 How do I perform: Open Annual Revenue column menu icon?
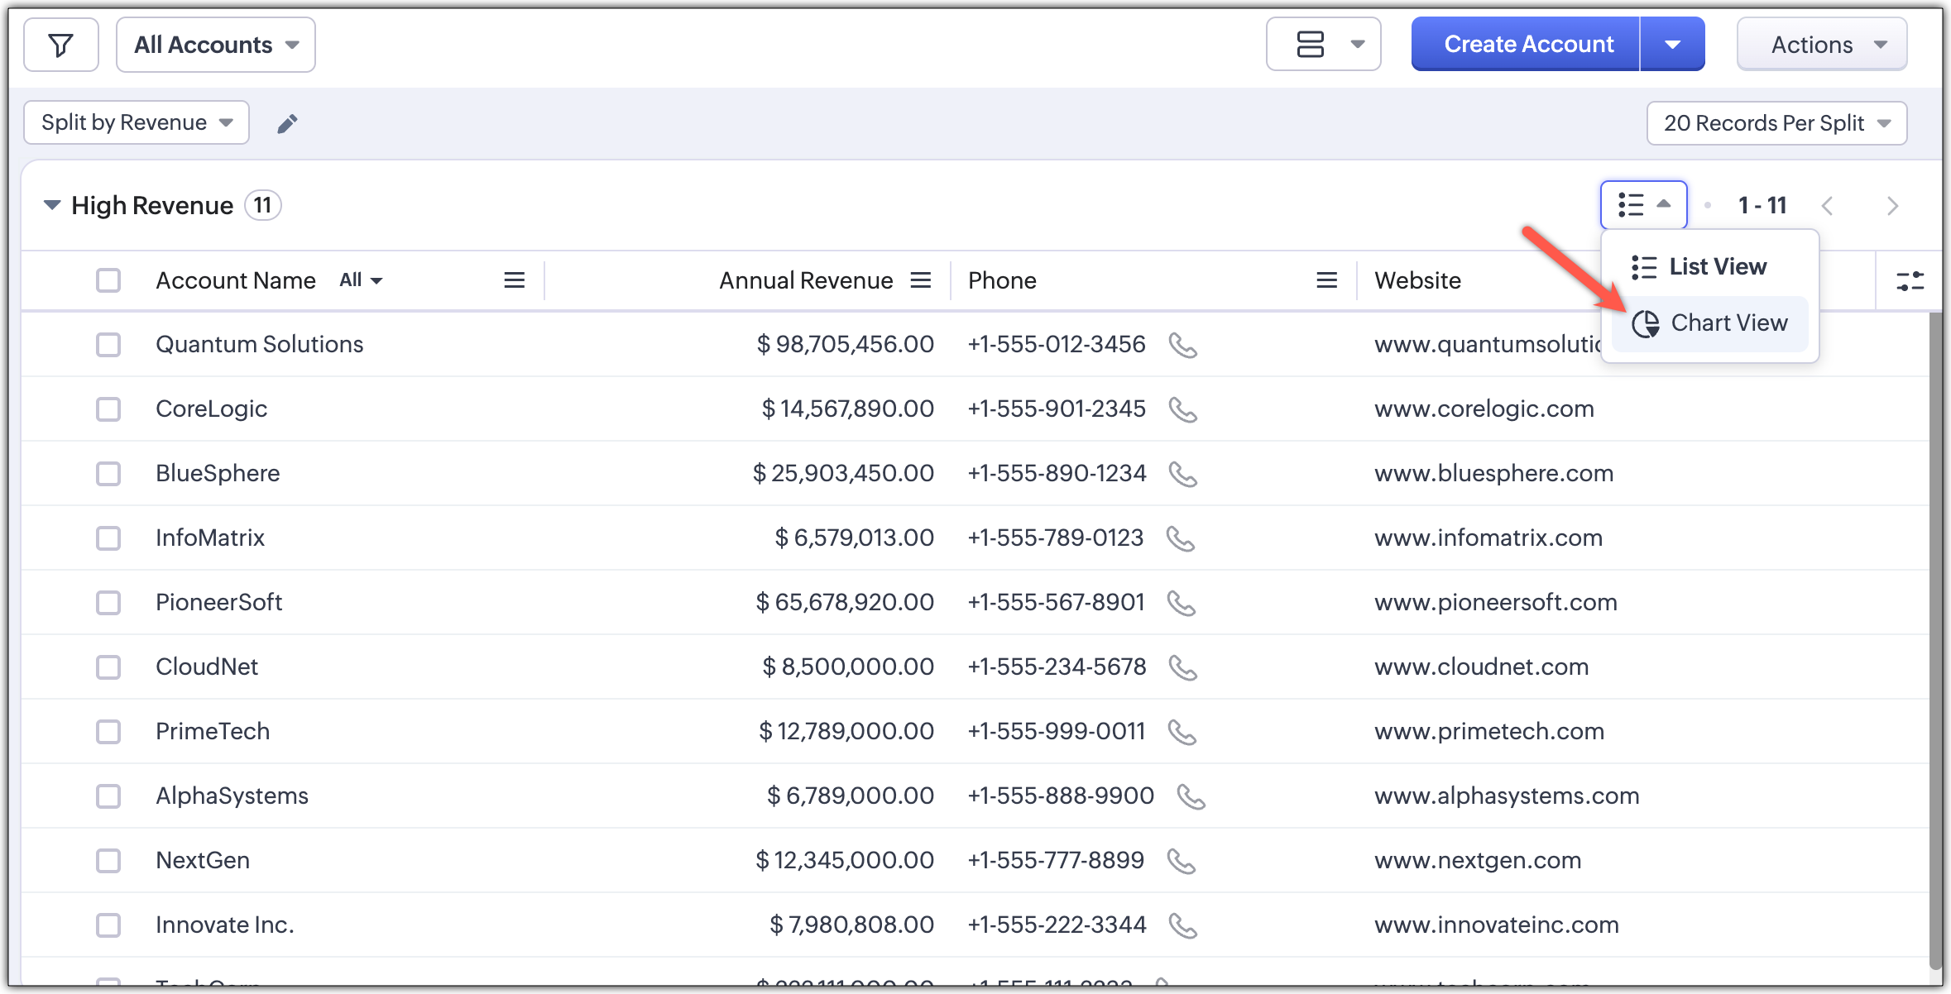[921, 281]
